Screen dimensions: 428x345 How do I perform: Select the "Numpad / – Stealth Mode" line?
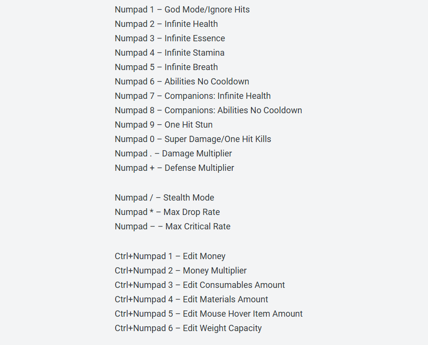(x=164, y=198)
